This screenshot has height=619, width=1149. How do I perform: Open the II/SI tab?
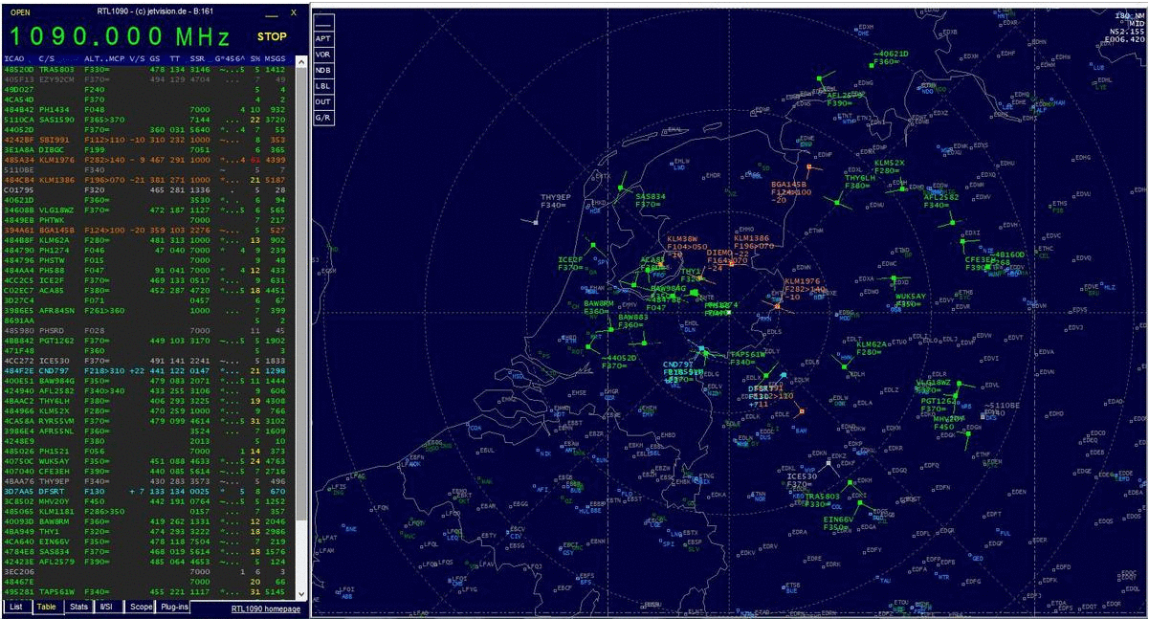(x=109, y=608)
